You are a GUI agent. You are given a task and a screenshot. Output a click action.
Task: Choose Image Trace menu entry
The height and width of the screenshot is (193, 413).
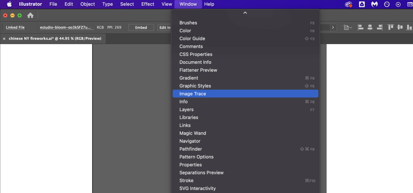(x=245, y=94)
